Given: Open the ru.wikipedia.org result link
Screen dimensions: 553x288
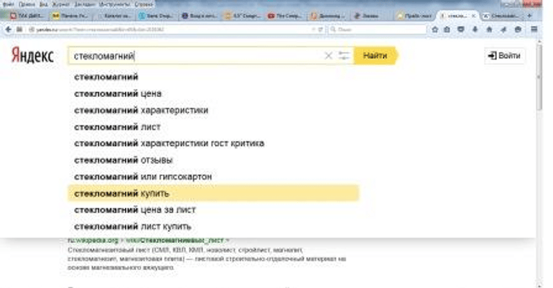Looking at the screenshot, I should click(148, 240).
